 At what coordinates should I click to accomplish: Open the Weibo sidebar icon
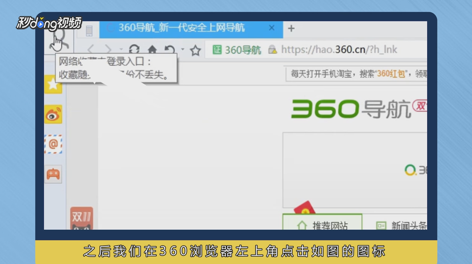53,114
